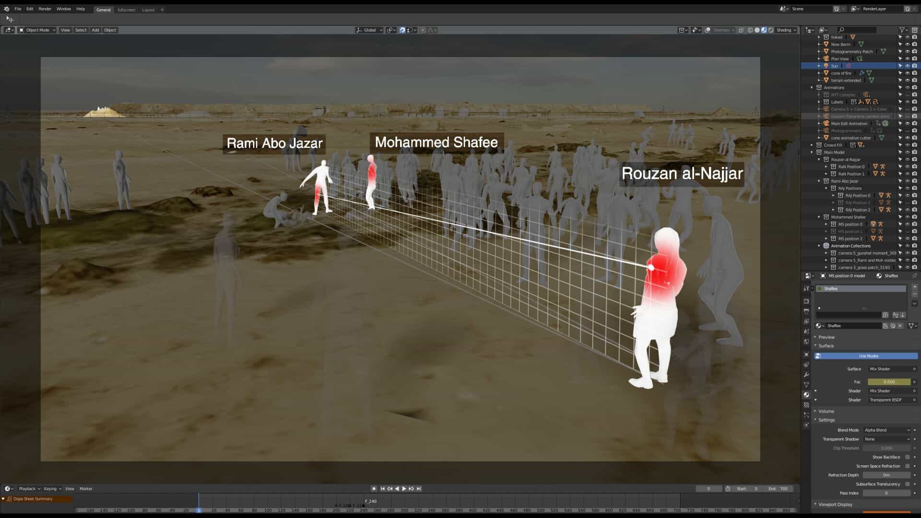921x518 pixels.
Task: Click the Play animation button
Action: tap(404, 489)
